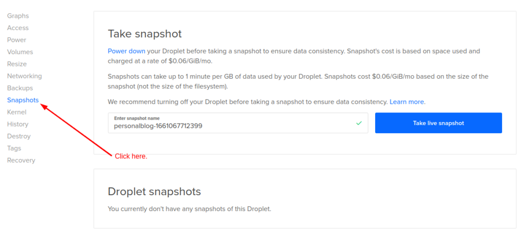This screenshot has width=524, height=236.
Task: Click the Take live snapshot button
Action: (439, 123)
